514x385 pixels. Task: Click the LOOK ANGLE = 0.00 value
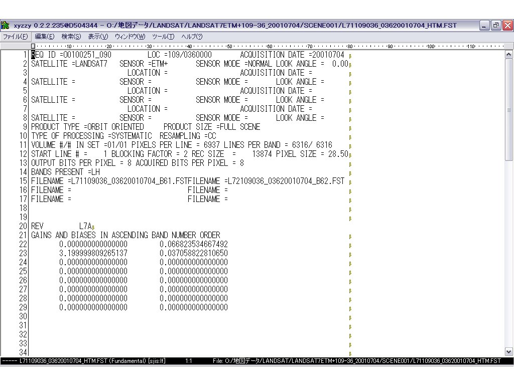(312, 64)
